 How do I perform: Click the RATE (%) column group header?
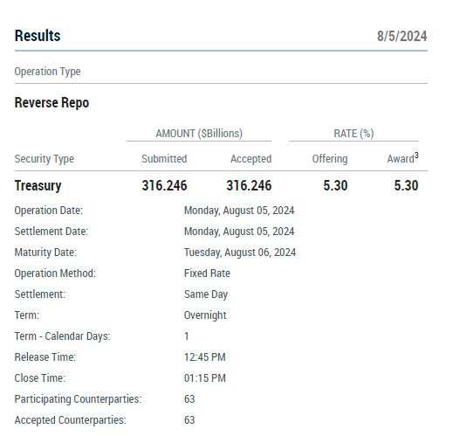coord(353,134)
